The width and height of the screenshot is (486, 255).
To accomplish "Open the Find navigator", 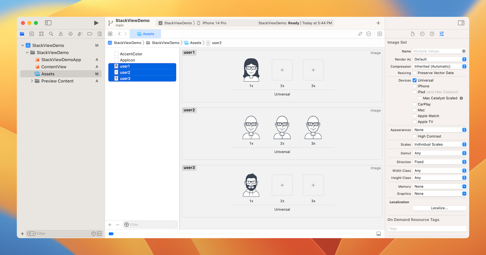I will click(51, 34).
